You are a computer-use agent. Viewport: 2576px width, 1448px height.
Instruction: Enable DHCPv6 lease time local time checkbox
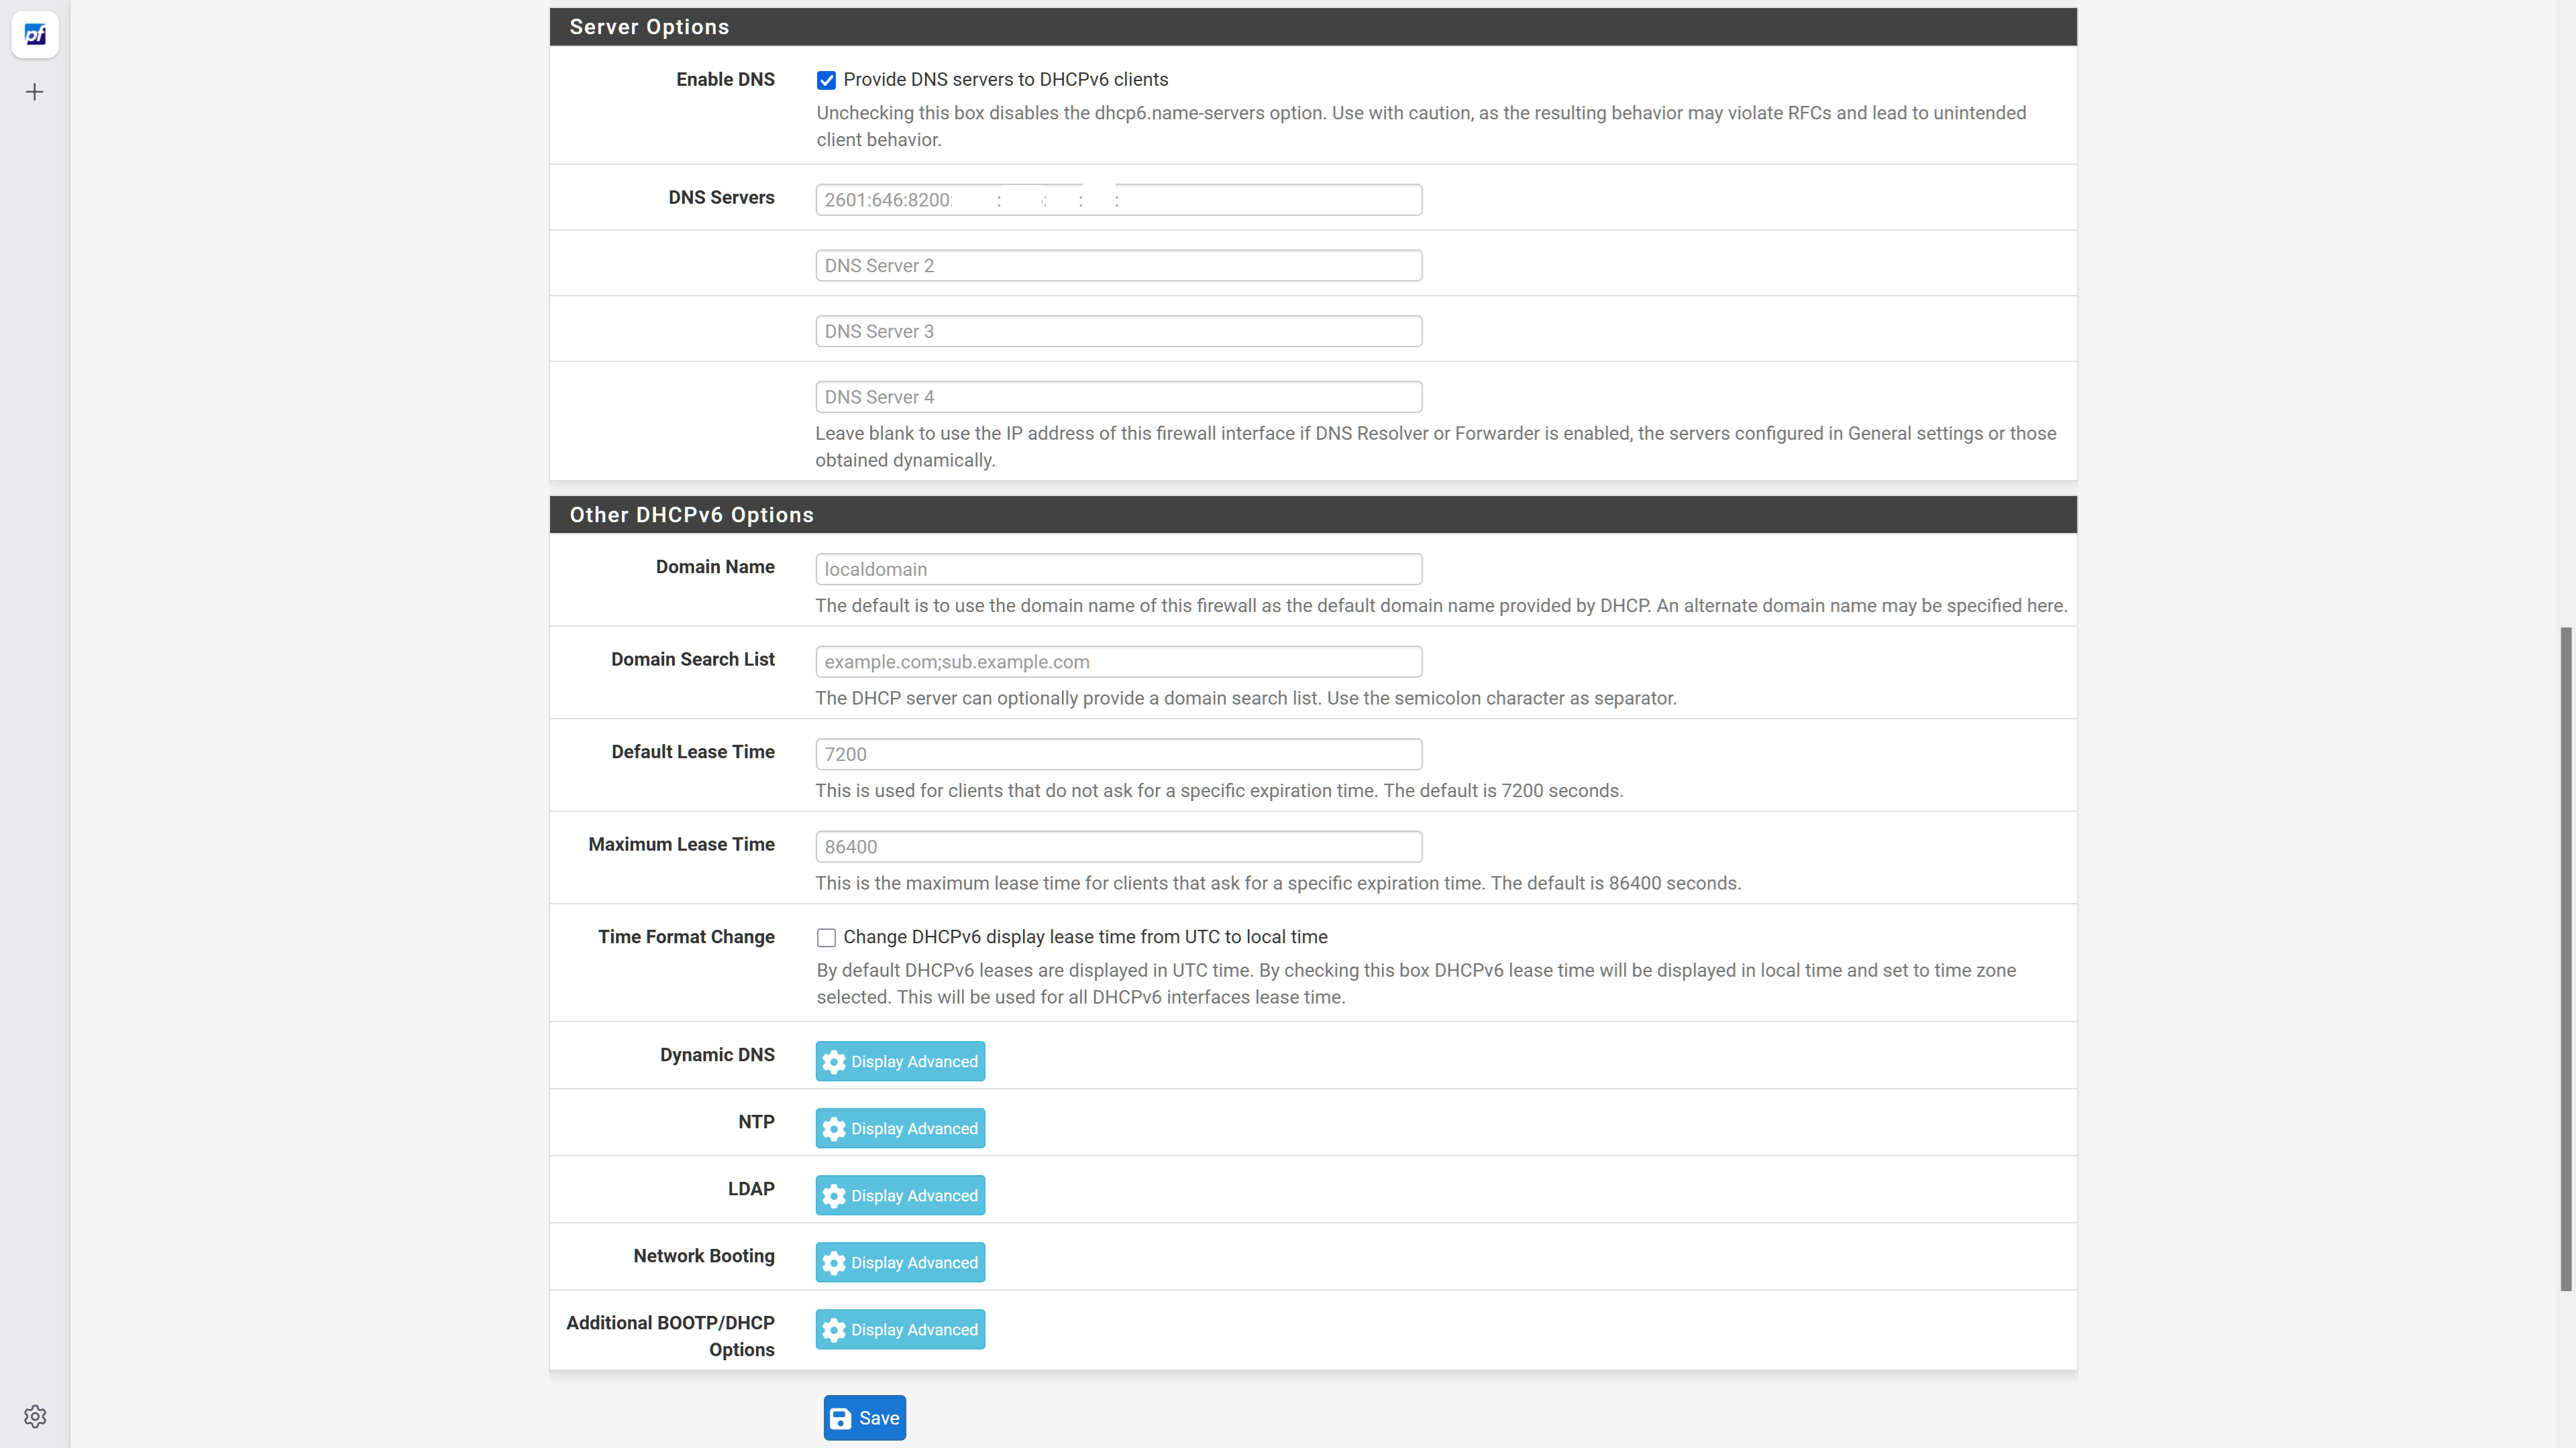pyautogui.click(x=826, y=937)
